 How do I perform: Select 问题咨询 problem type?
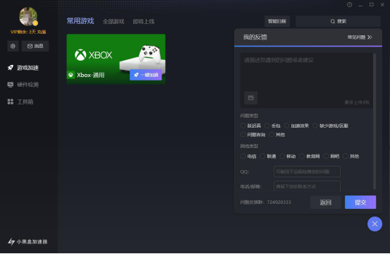(x=243, y=135)
